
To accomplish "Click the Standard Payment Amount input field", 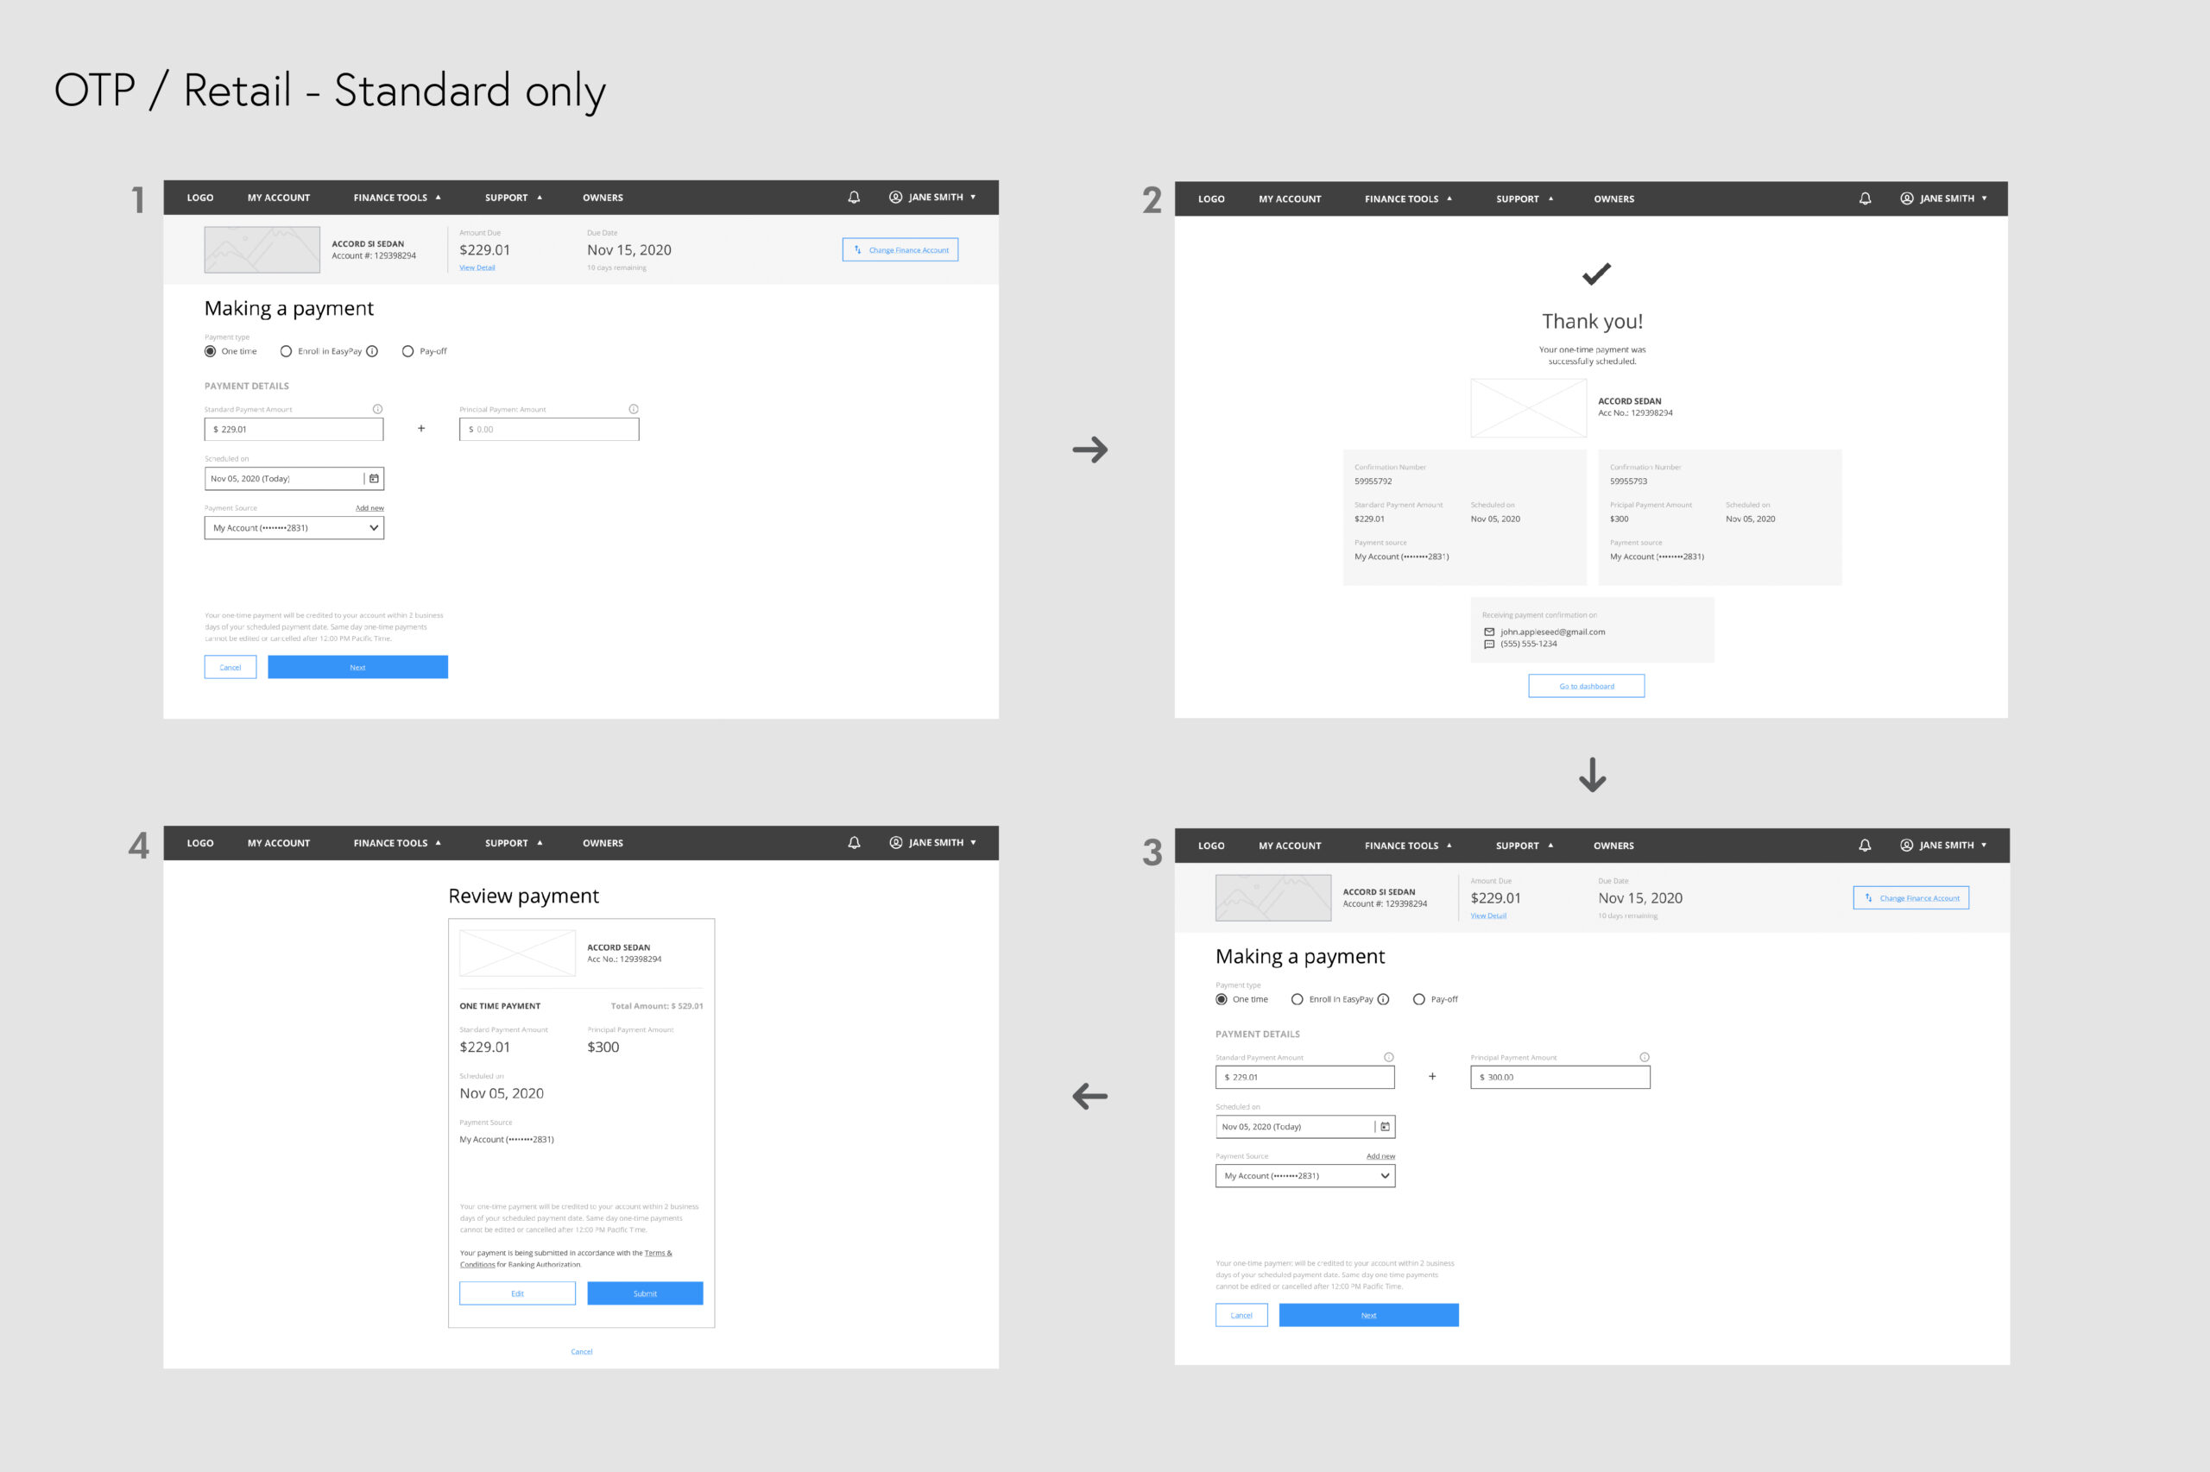I will (293, 427).
